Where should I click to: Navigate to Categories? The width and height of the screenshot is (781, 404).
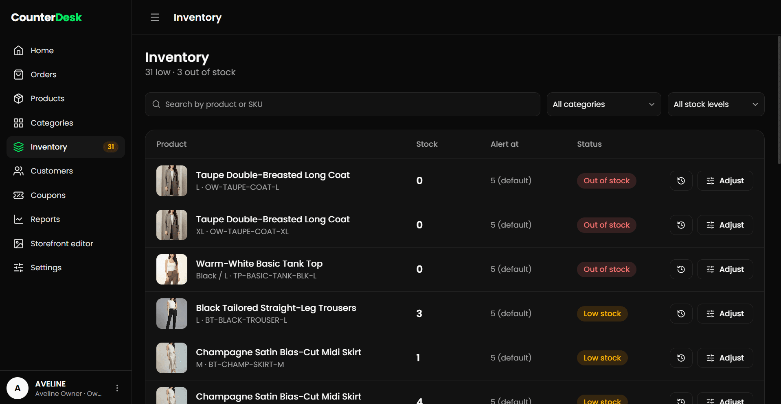coord(66,123)
